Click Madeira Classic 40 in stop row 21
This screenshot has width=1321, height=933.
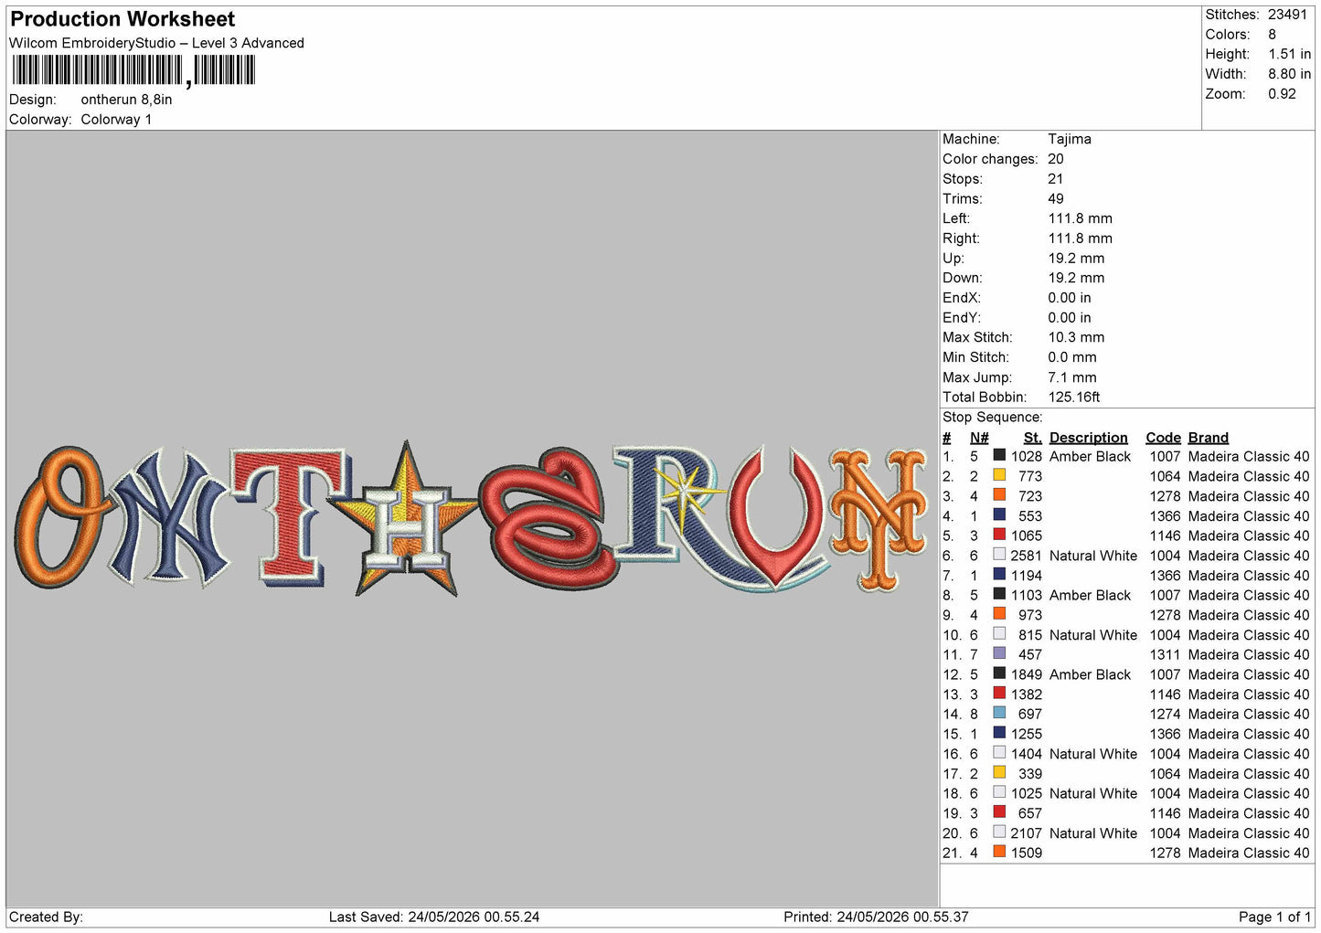1249,853
